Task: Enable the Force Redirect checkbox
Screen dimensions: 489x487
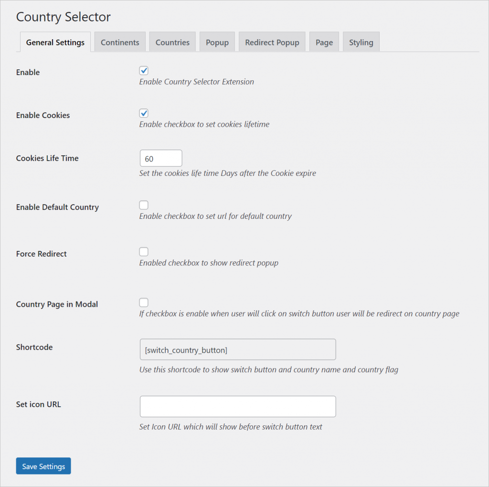Action: click(144, 251)
